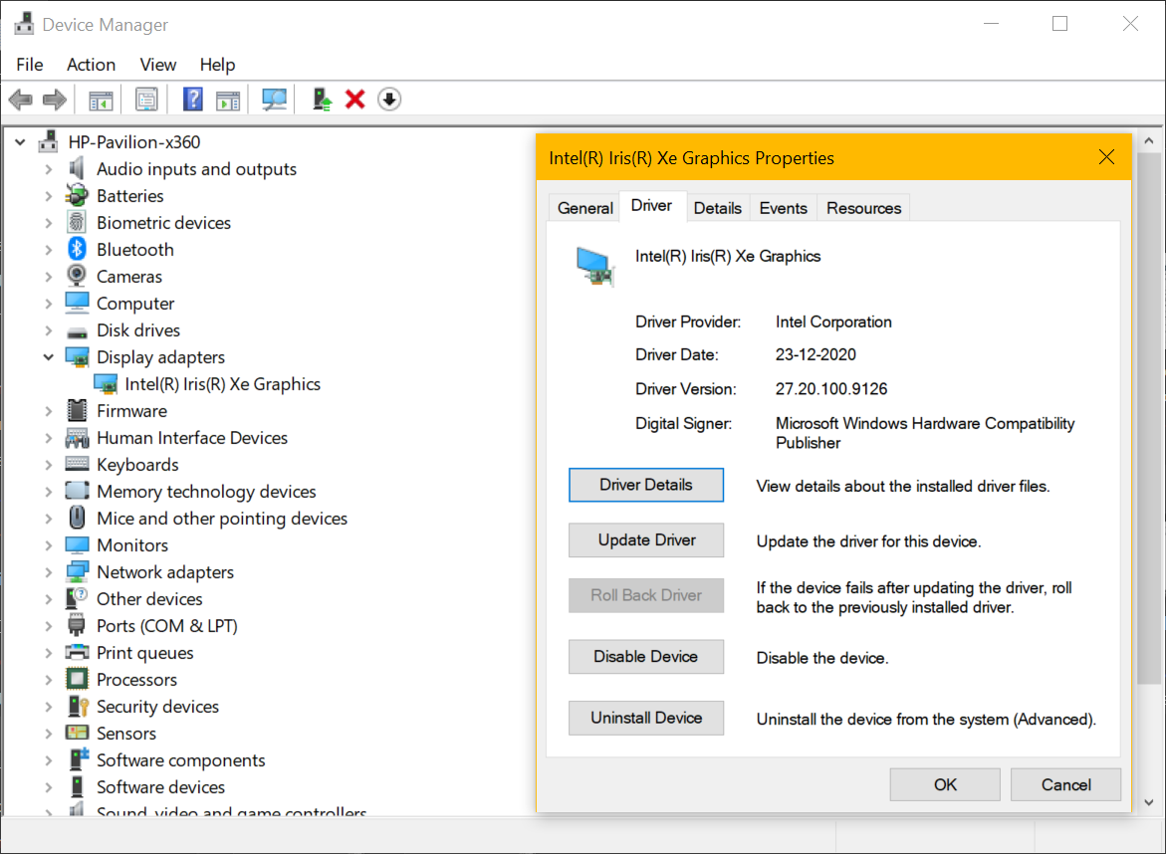This screenshot has height=854, width=1166.
Task: Click Update device driver toolbar icon
Action: [322, 99]
